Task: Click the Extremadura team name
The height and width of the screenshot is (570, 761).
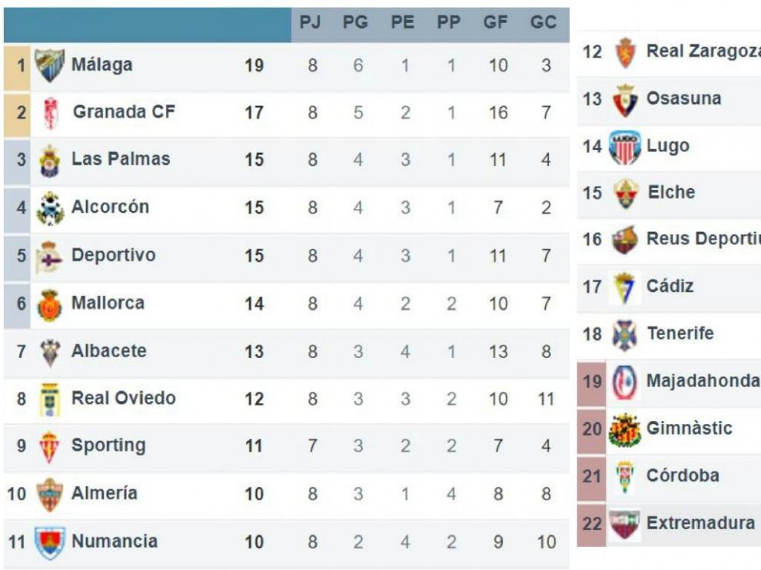Action: [700, 523]
